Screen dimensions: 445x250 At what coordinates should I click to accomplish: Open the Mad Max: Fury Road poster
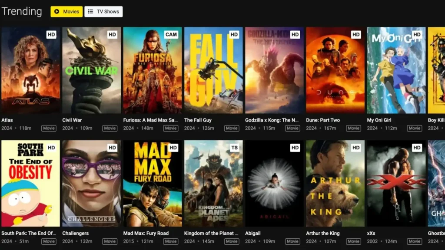tap(152, 184)
